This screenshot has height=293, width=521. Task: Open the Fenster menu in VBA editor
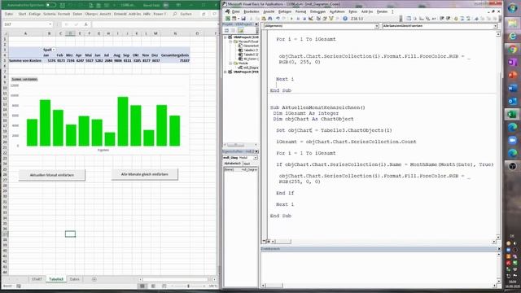click(x=382, y=11)
